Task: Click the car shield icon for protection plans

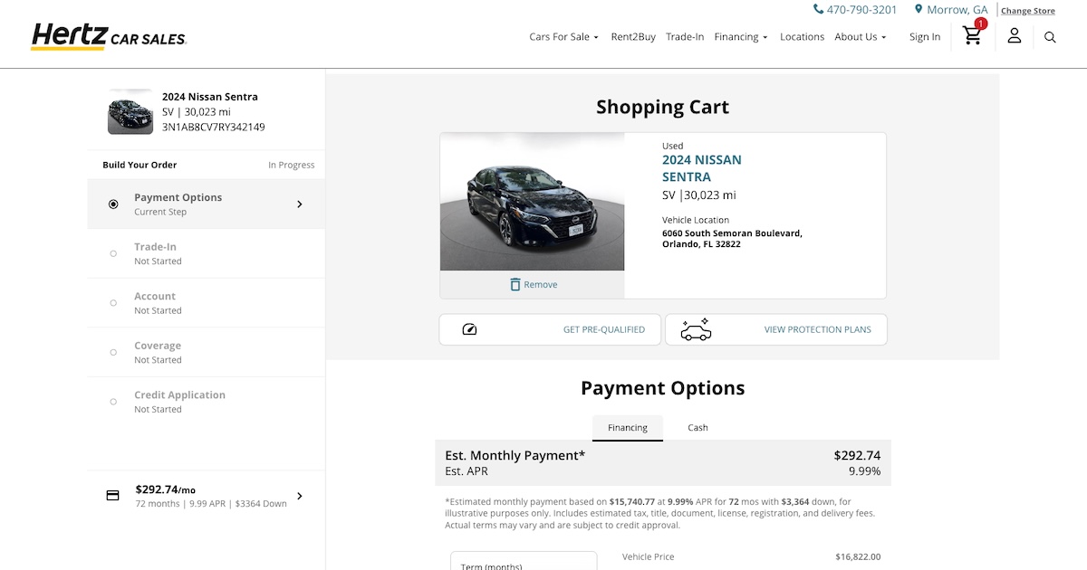Action: click(695, 329)
